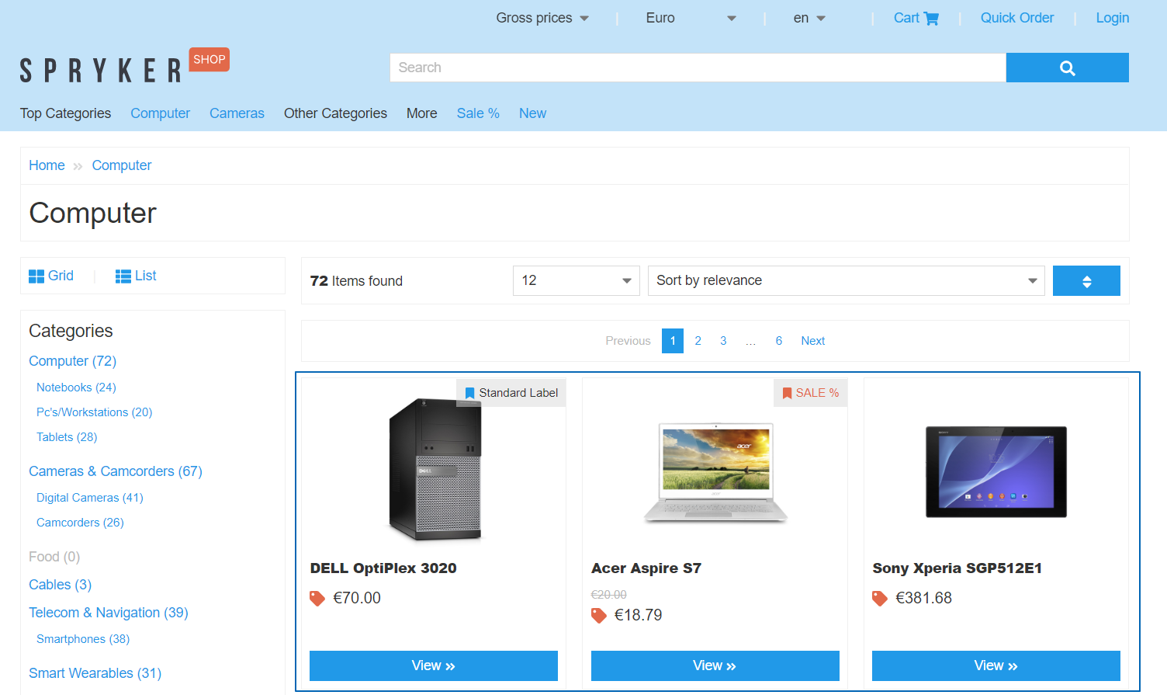
Task: Click the Sony Xperia SGP512E1 product image
Action: (996, 472)
